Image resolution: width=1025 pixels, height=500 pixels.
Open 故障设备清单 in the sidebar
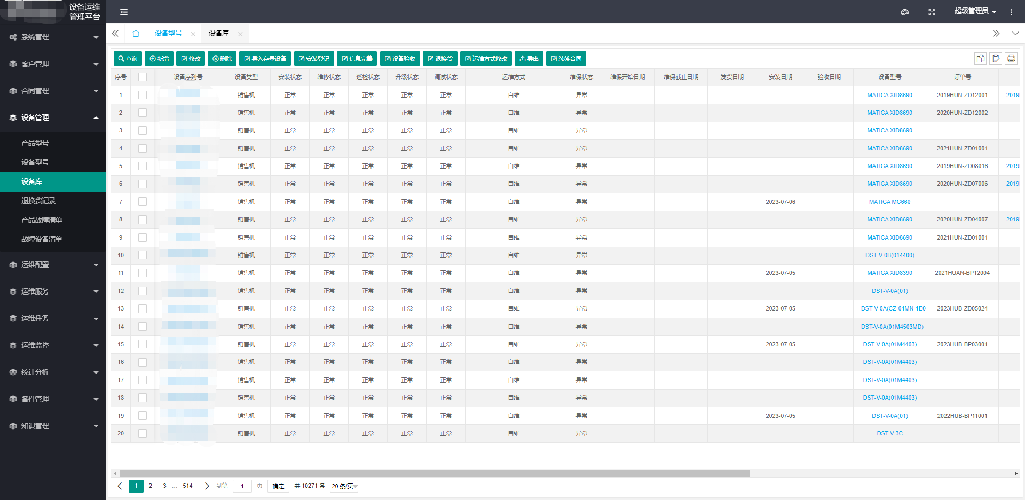53,239
